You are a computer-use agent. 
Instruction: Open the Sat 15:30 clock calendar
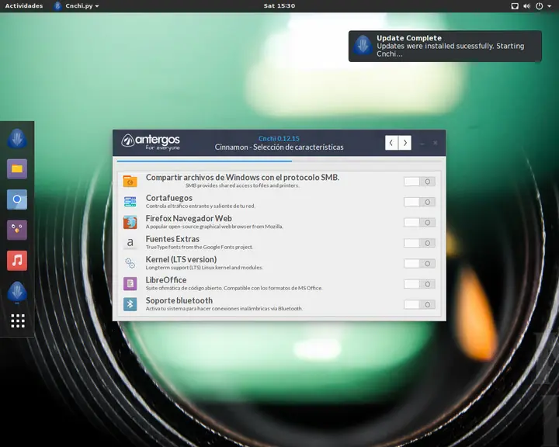pyautogui.click(x=279, y=6)
